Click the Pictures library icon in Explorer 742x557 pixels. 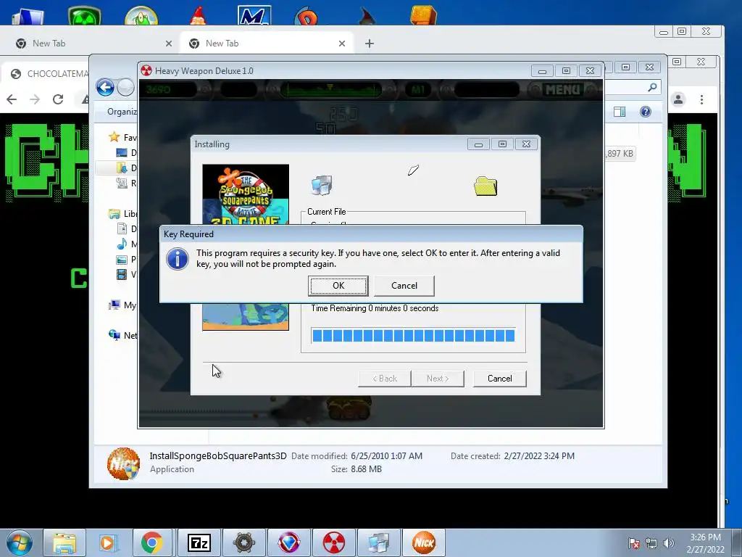point(122,260)
